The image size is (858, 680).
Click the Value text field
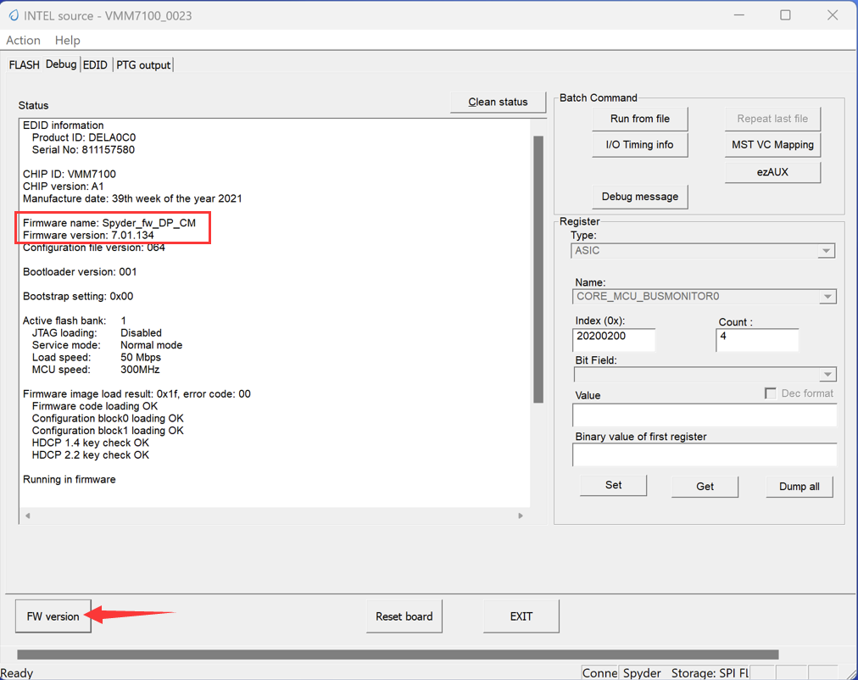[705, 415]
